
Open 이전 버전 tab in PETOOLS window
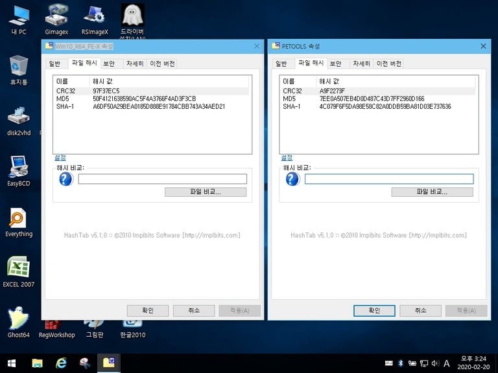point(389,63)
